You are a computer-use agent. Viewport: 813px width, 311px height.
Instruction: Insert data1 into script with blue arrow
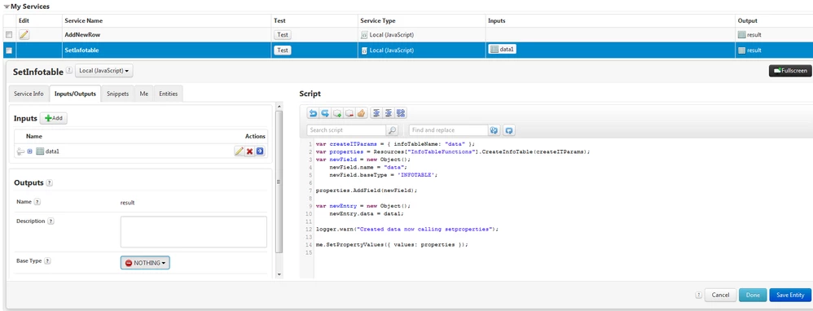tap(260, 151)
